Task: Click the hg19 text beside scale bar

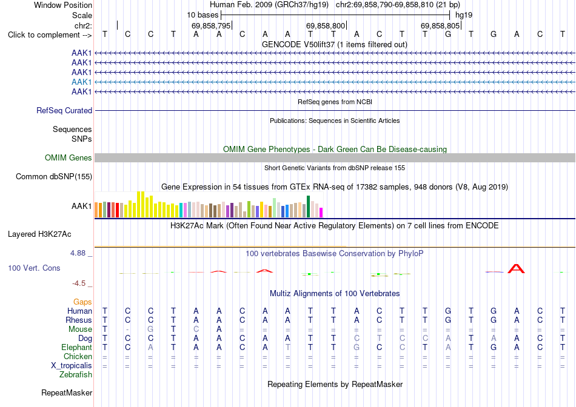Action: tap(464, 15)
